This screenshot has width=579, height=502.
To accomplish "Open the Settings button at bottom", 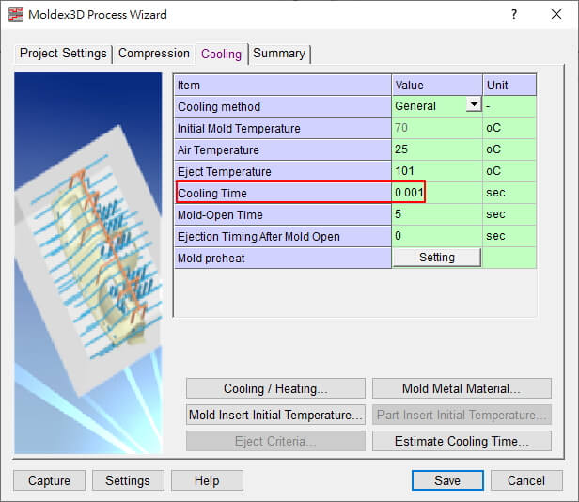I will (x=128, y=480).
